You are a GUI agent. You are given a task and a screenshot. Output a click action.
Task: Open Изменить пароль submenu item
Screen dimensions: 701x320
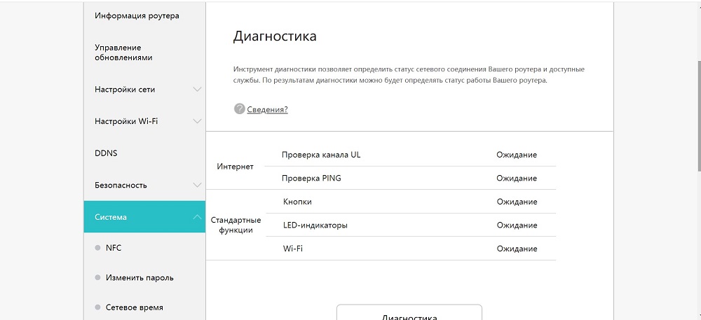pos(139,277)
